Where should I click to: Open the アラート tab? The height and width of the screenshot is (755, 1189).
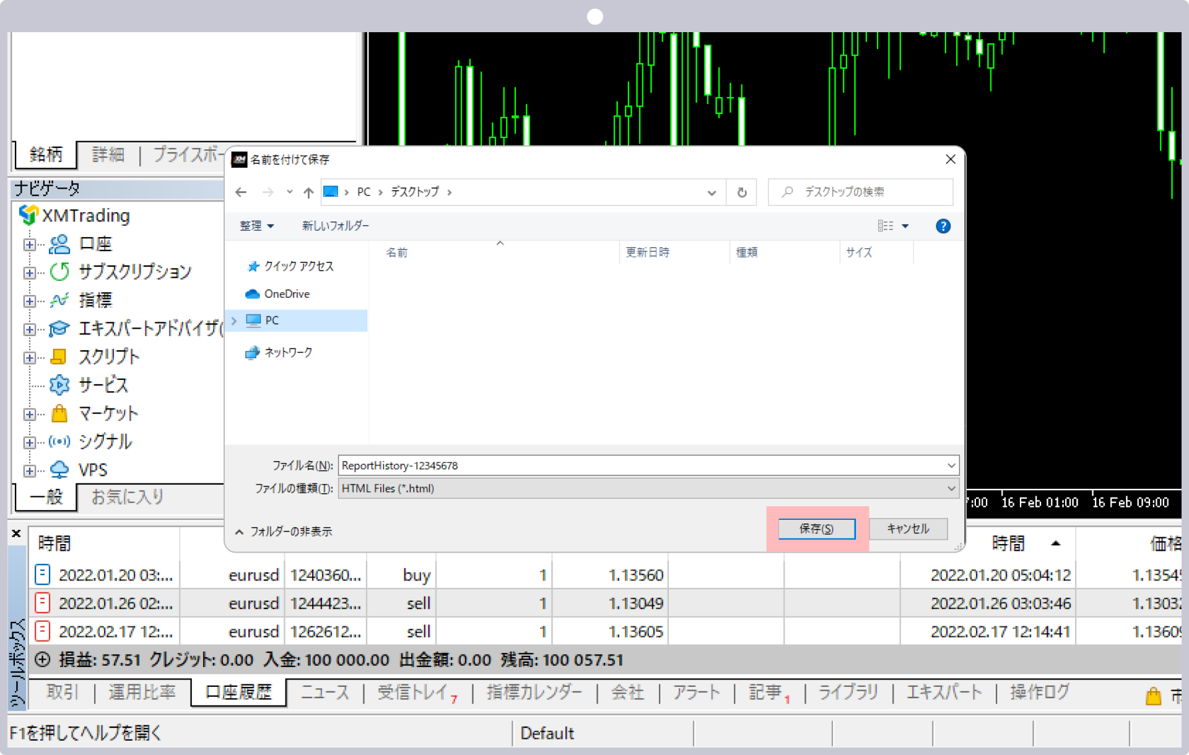point(697,692)
